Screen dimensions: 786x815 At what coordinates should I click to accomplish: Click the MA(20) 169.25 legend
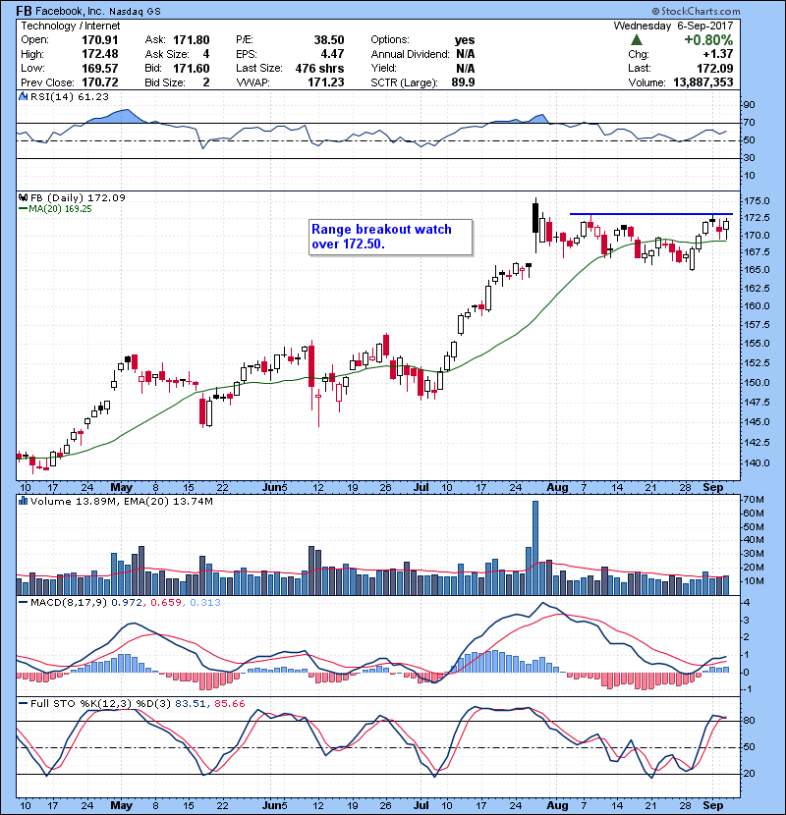pyautogui.click(x=55, y=208)
